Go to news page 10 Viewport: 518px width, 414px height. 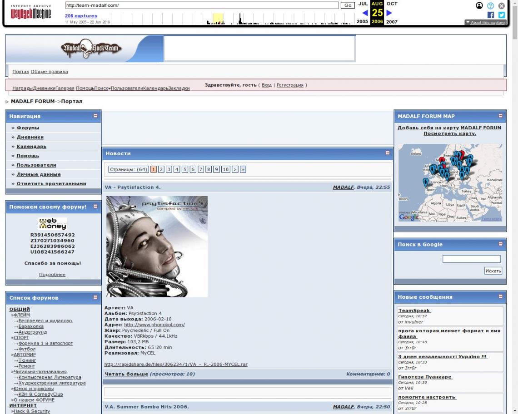click(x=226, y=169)
